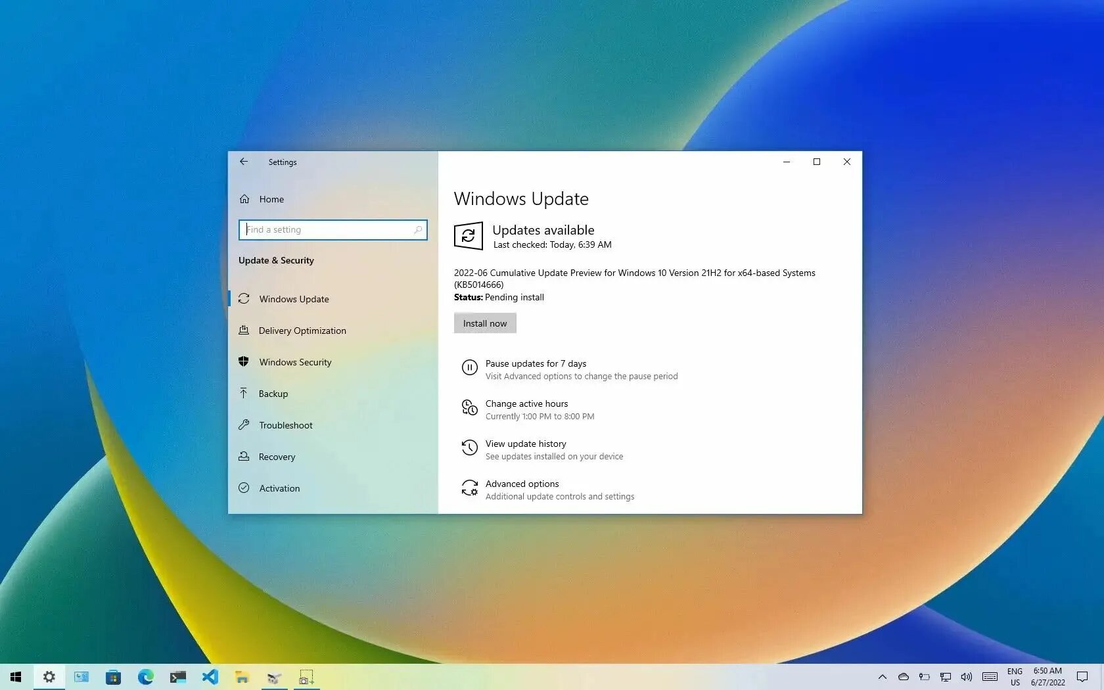
Task: Click the ENG US language indicator
Action: pos(1015,677)
